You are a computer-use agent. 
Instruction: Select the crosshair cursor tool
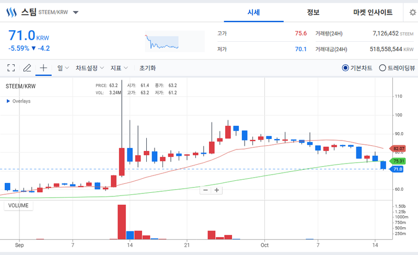pos(43,68)
